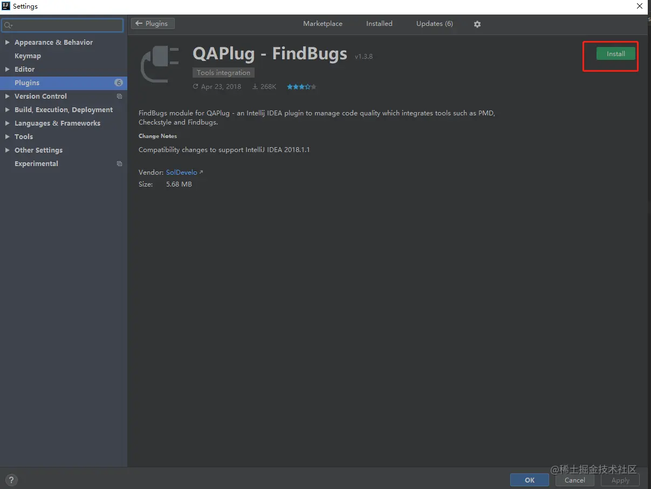
Task: Expand the Editor section
Action: click(7, 70)
